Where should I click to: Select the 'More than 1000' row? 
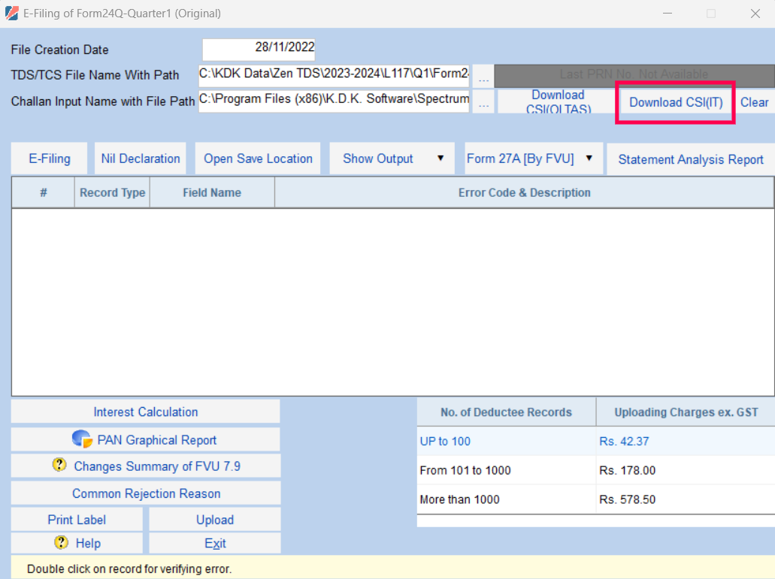point(596,499)
